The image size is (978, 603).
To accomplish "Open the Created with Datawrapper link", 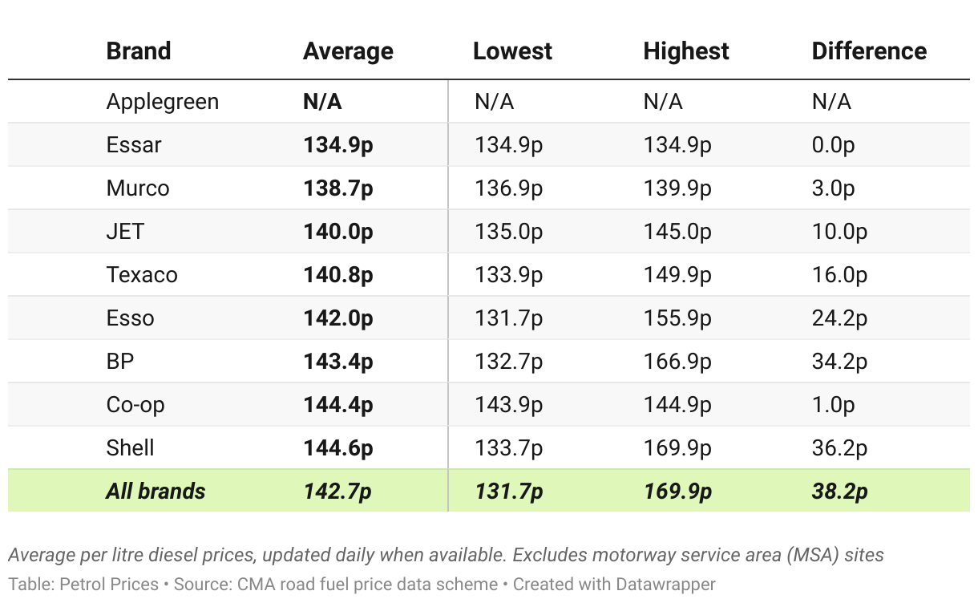I will tap(614, 585).
